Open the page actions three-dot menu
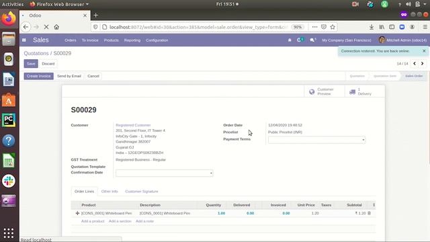430x242 pixels. click(x=314, y=27)
